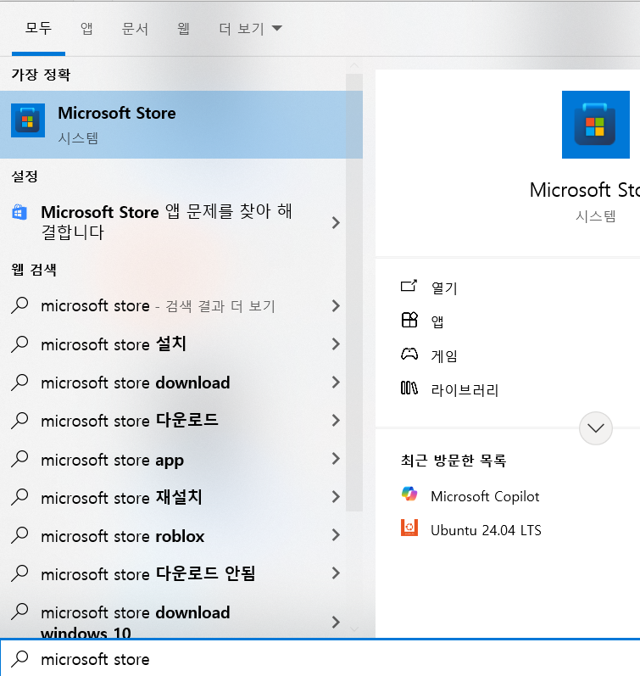Click the 앱 apps icon in preview pane
The image size is (640, 676).
(x=409, y=320)
